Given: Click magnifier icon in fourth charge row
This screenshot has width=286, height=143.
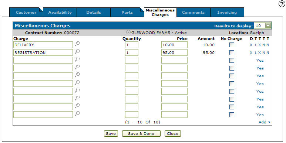Looking at the screenshot, I should [x=77, y=67].
